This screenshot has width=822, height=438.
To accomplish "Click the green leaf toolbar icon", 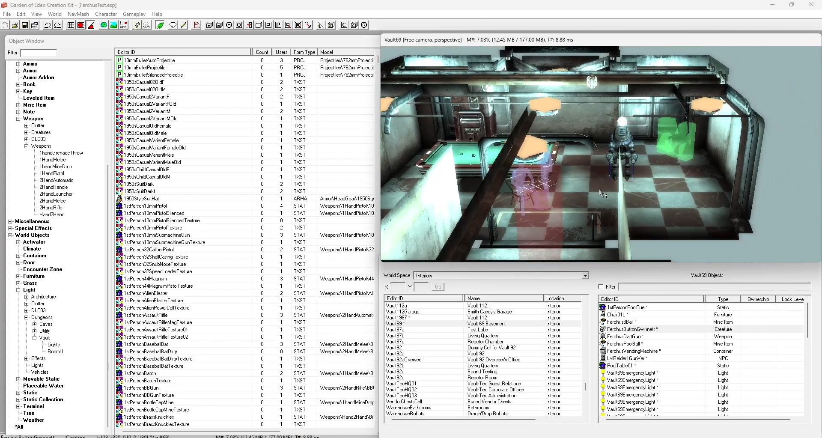I will pos(161,25).
